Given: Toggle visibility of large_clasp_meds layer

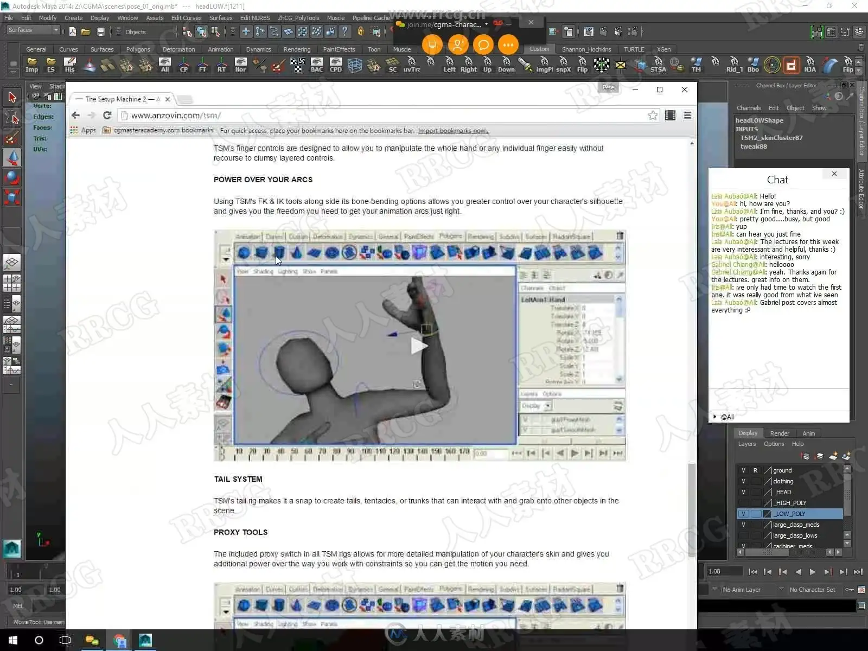Looking at the screenshot, I should coord(743,525).
